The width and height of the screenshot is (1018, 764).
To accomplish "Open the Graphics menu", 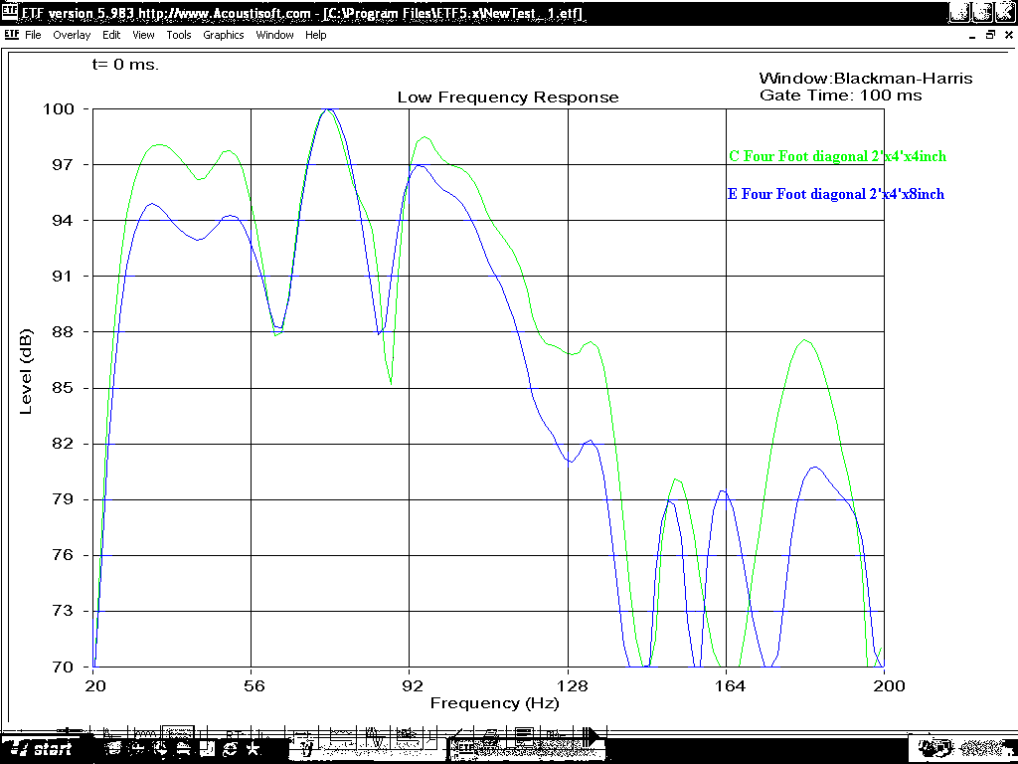I will pos(223,35).
